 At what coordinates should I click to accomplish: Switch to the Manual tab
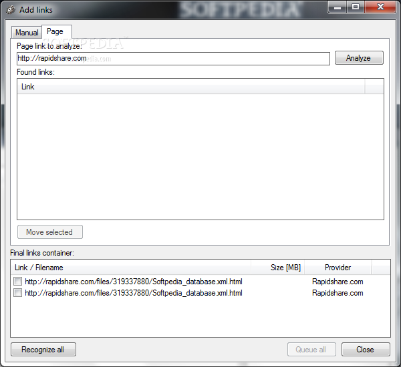27,33
